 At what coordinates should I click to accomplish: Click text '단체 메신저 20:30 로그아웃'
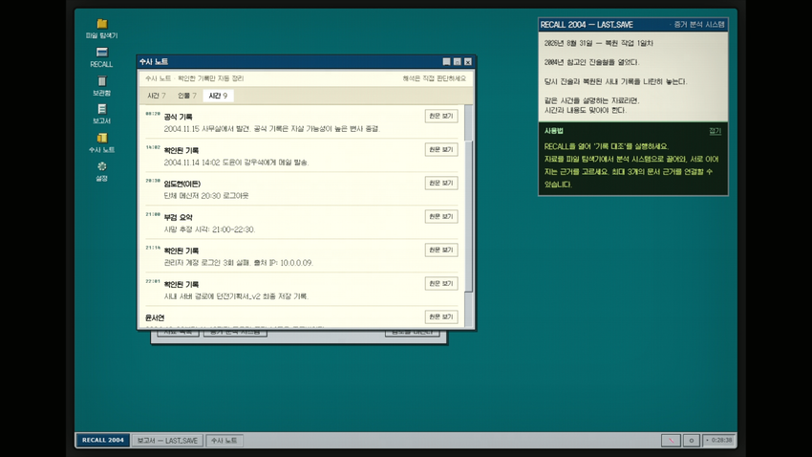[x=206, y=196]
